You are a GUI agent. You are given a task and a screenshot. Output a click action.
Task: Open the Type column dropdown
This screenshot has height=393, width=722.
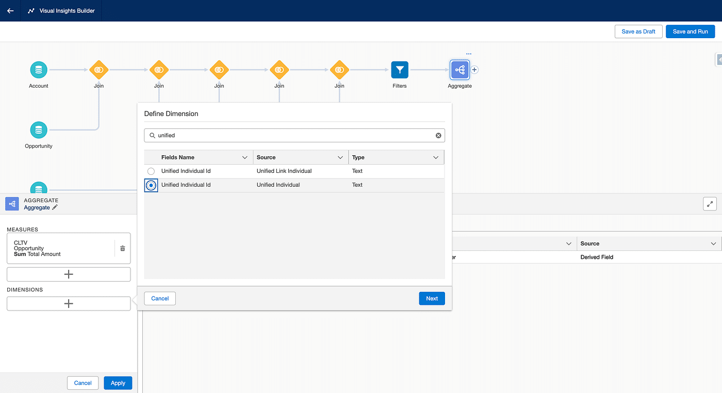436,157
